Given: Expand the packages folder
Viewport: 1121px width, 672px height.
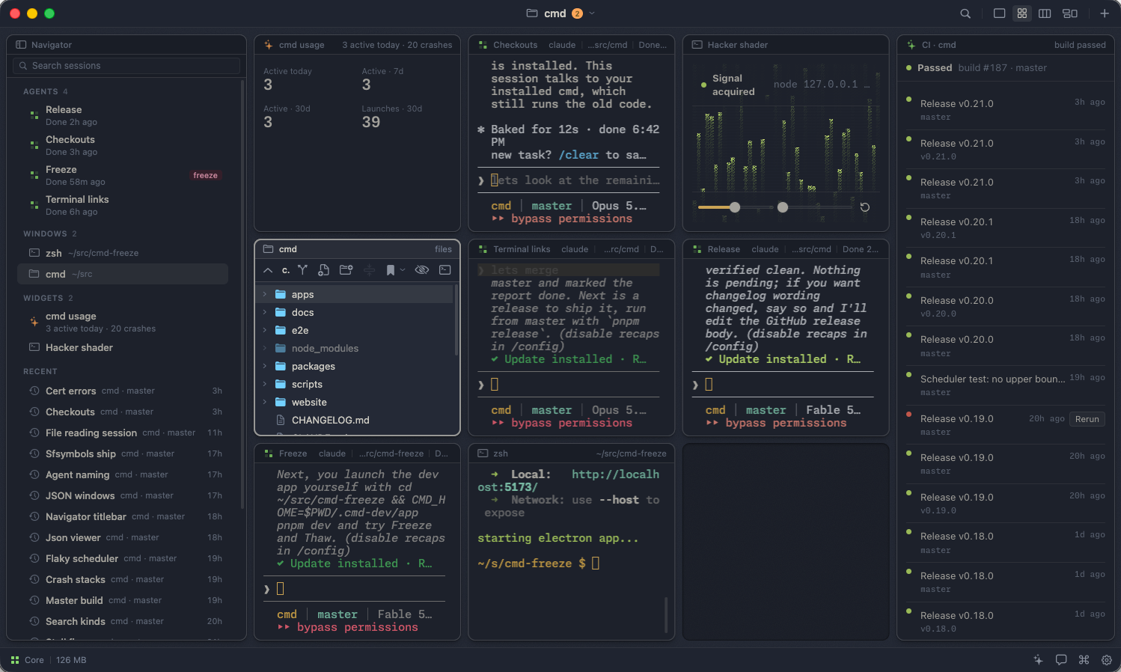Looking at the screenshot, I should click(x=265, y=366).
